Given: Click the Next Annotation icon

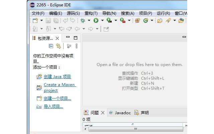Looking at the screenshot, I should 35,29.
